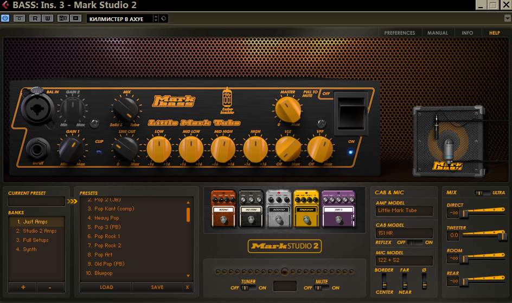Screen dimensions: 512x303
Task: Click the quarter-inch INPUT jack
Action: pyautogui.click(x=37, y=149)
